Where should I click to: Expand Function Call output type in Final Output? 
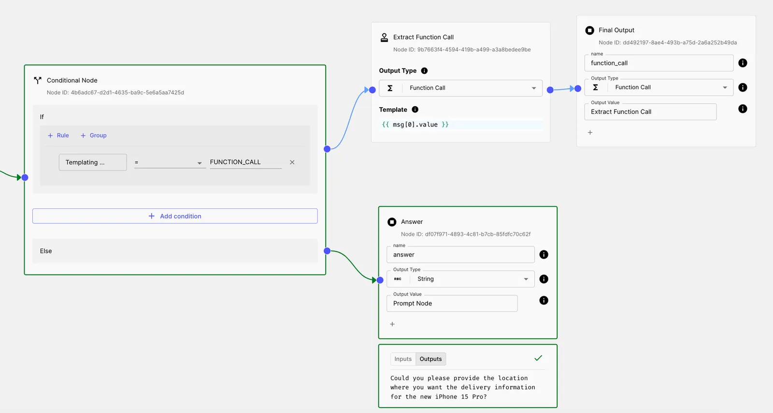[725, 88]
